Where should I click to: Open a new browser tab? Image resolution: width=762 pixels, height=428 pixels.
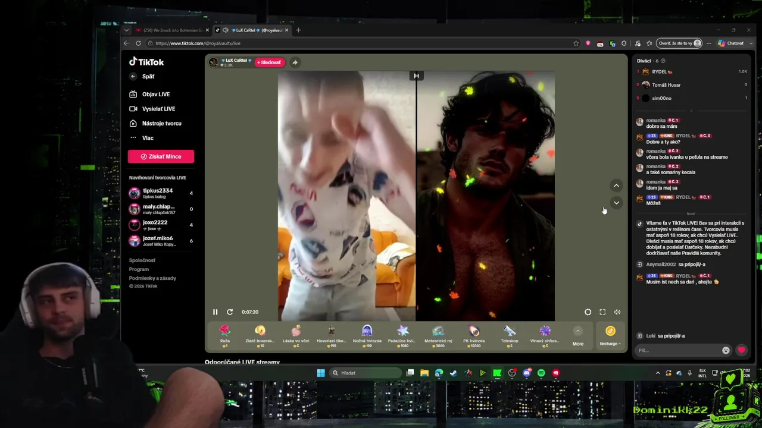click(298, 30)
